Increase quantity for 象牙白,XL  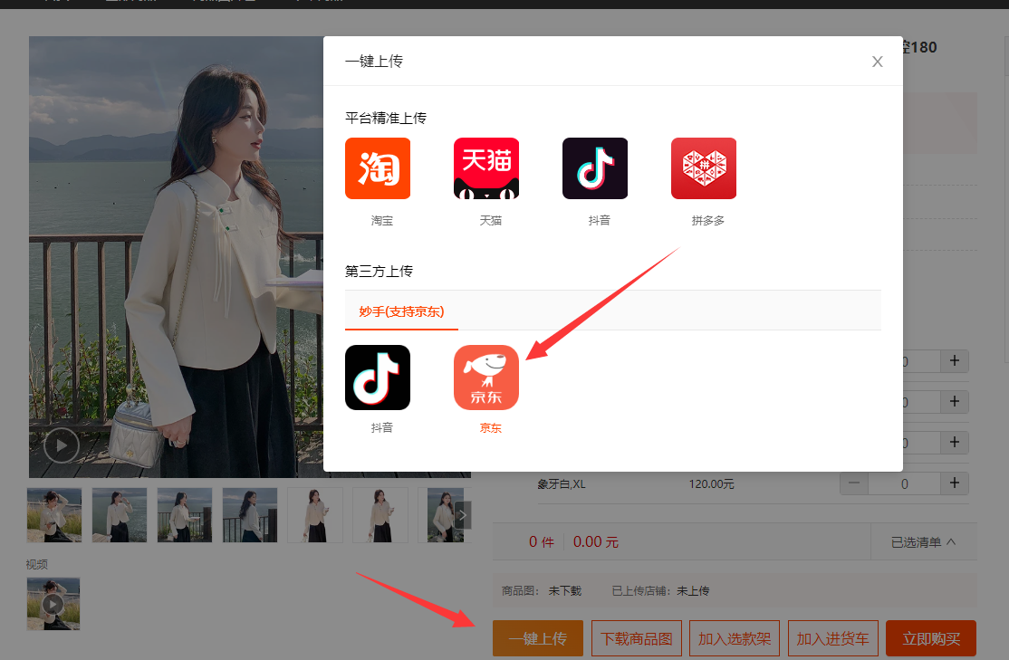[954, 483]
